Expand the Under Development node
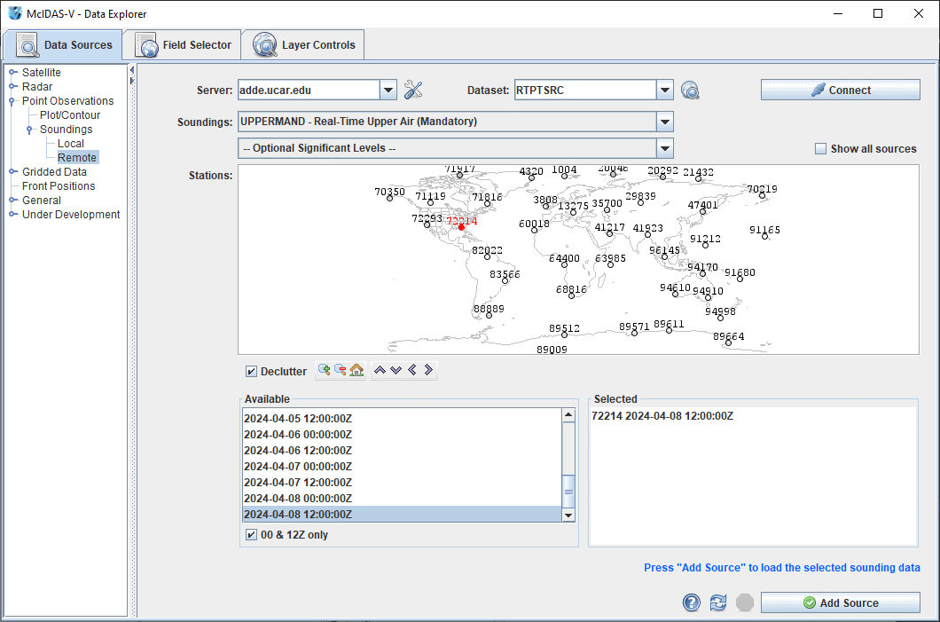The image size is (940, 622). 12,214
